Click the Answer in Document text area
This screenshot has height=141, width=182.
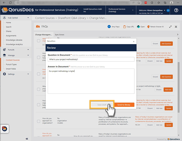pyautogui.click(x=91, y=81)
